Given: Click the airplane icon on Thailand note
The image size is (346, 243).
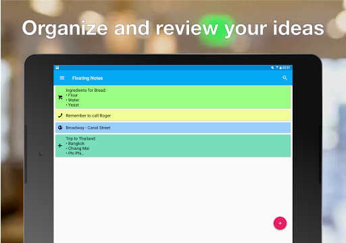Looking at the screenshot, I should [60, 146].
